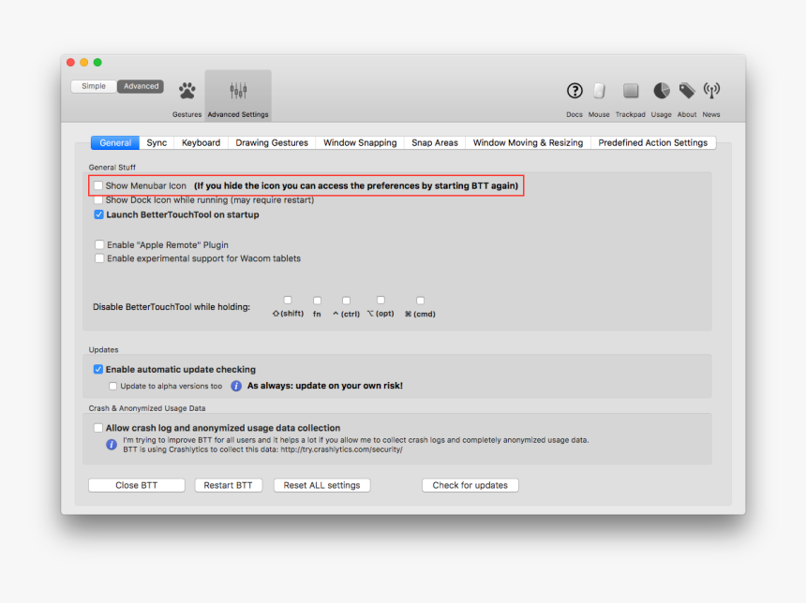This screenshot has height=603, width=806.
Task: Switch to Advanced mode
Action: [x=141, y=86]
